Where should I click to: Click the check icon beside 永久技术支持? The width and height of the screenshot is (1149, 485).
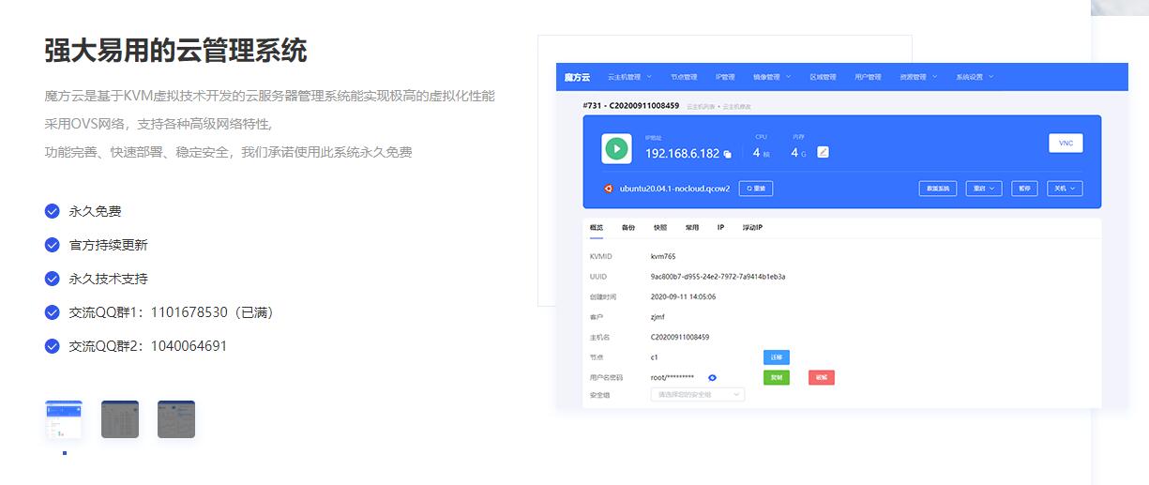(53, 279)
